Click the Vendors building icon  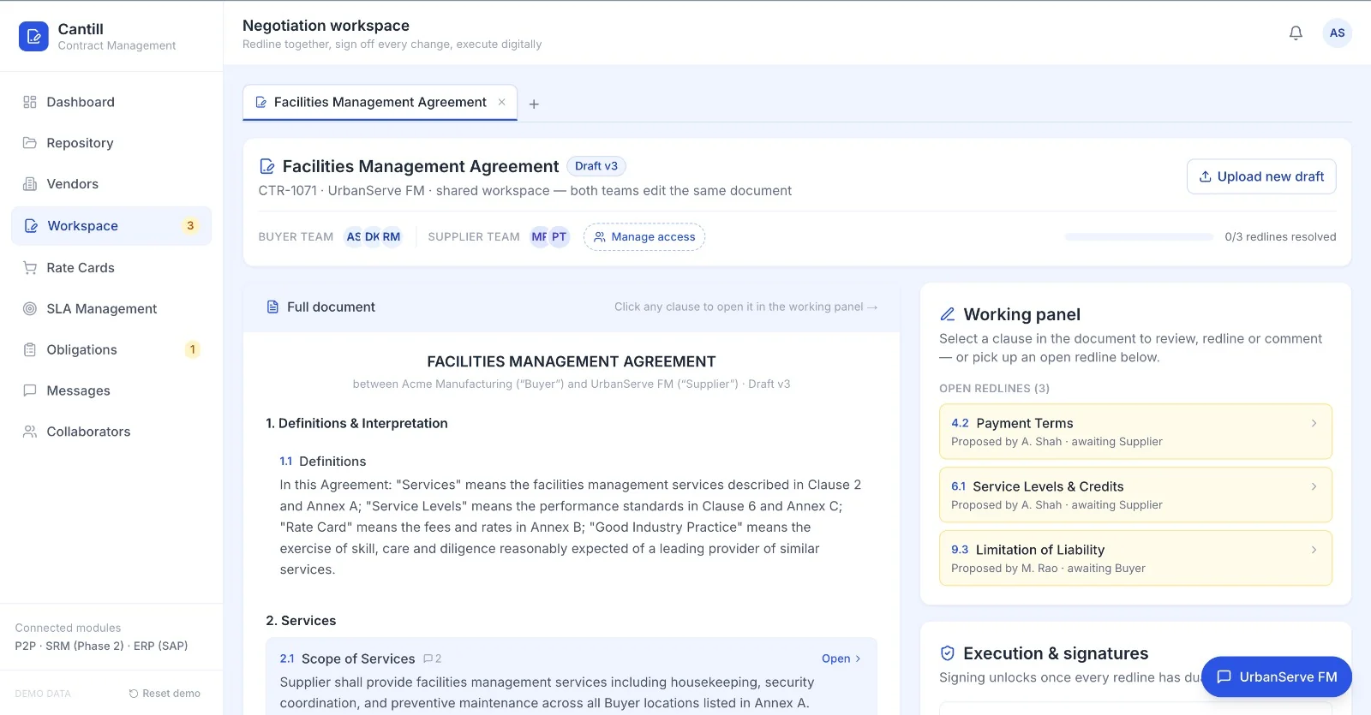pos(30,184)
